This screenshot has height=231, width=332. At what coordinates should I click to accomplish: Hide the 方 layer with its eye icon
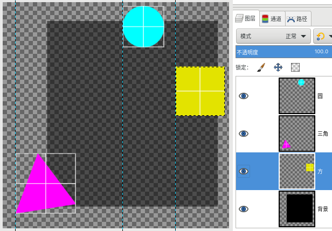coord(244,171)
